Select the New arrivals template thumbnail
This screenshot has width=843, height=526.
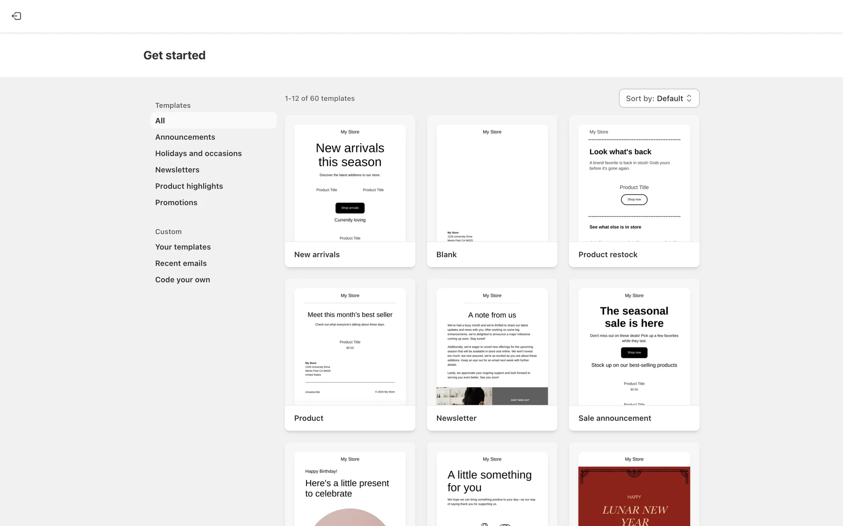[x=349, y=184]
